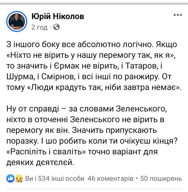The width and height of the screenshot is (188, 192).
Task: Click the name "Шурма" in the post
Action: pos(20,77)
